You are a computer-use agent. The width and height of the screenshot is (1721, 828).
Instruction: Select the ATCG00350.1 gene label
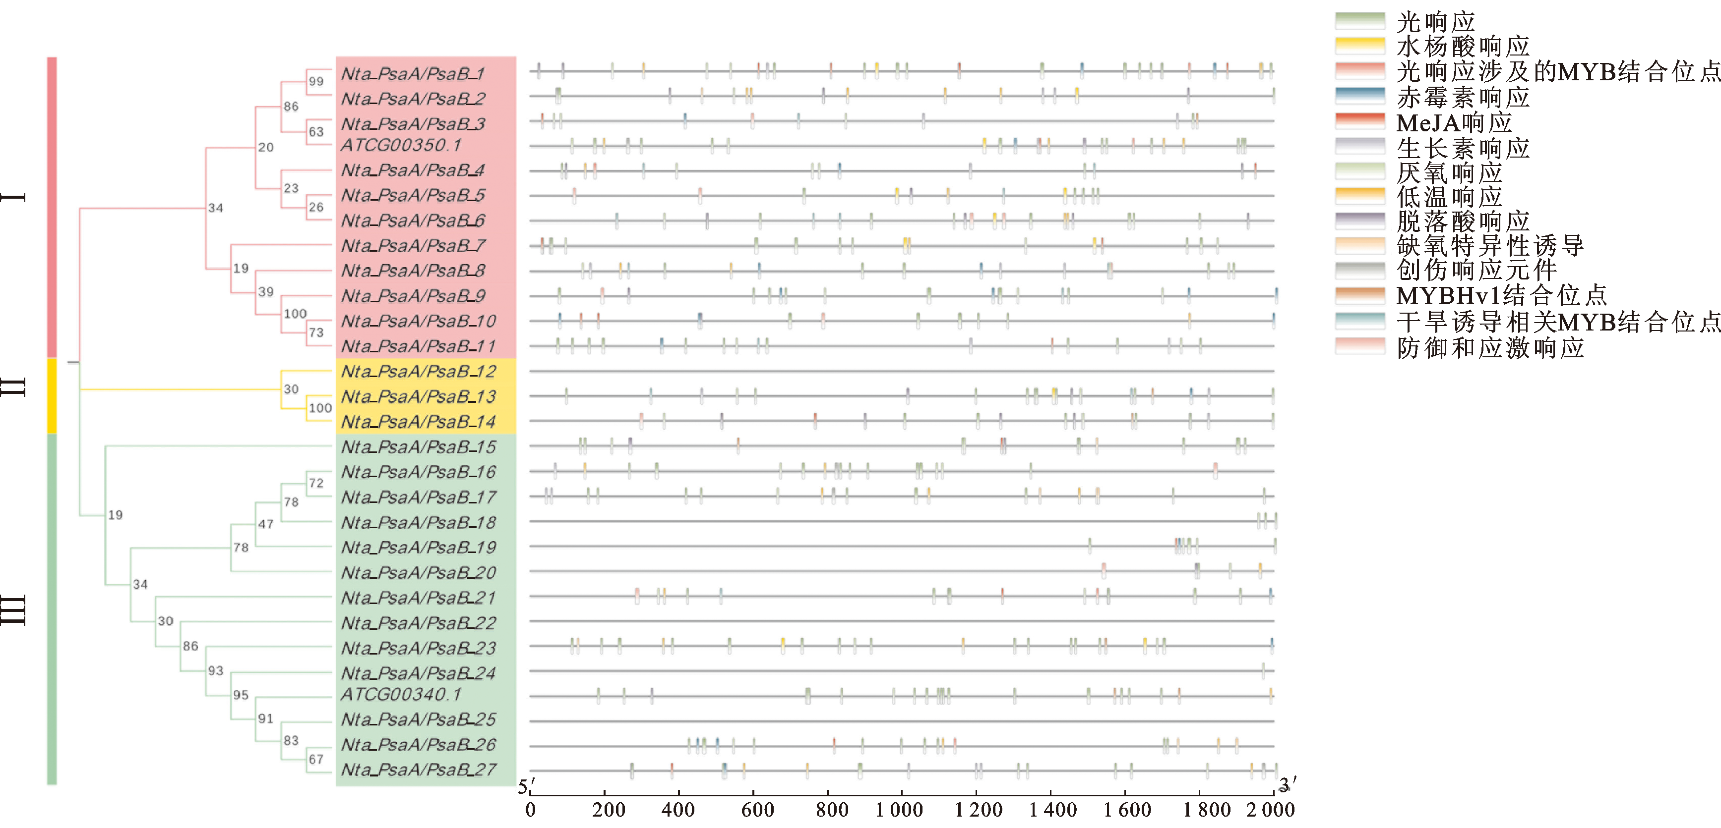tap(401, 145)
